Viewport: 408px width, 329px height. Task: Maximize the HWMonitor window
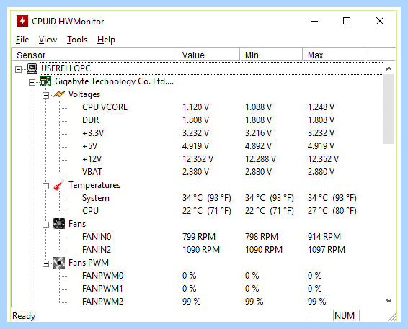(347, 21)
